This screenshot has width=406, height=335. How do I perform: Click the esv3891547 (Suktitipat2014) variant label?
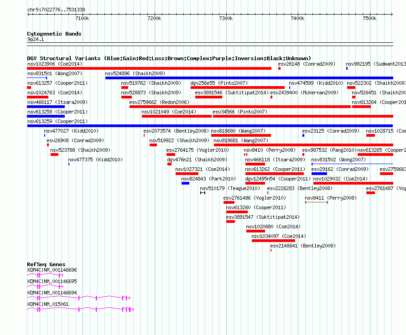click(x=263, y=217)
